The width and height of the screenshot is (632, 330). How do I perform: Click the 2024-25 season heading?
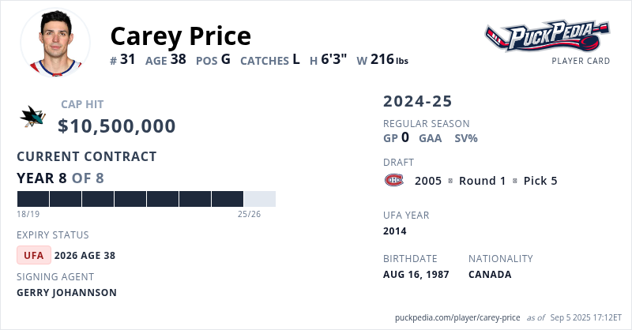[x=418, y=101]
